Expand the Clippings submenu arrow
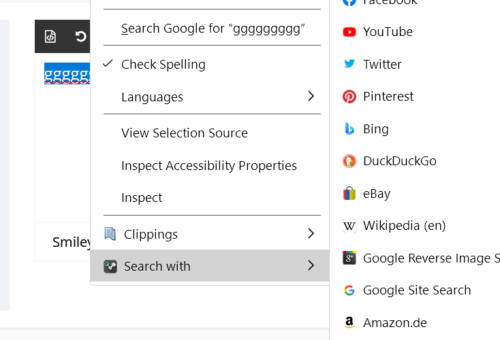Viewport: 500px width, 340px height. coord(311,234)
